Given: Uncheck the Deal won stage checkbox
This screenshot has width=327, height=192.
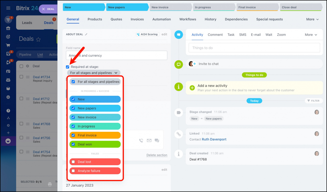Looking at the screenshot, I should pos(73,144).
